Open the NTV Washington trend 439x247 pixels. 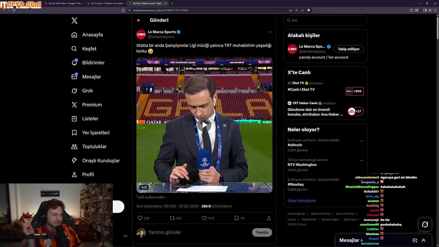(302, 165)
